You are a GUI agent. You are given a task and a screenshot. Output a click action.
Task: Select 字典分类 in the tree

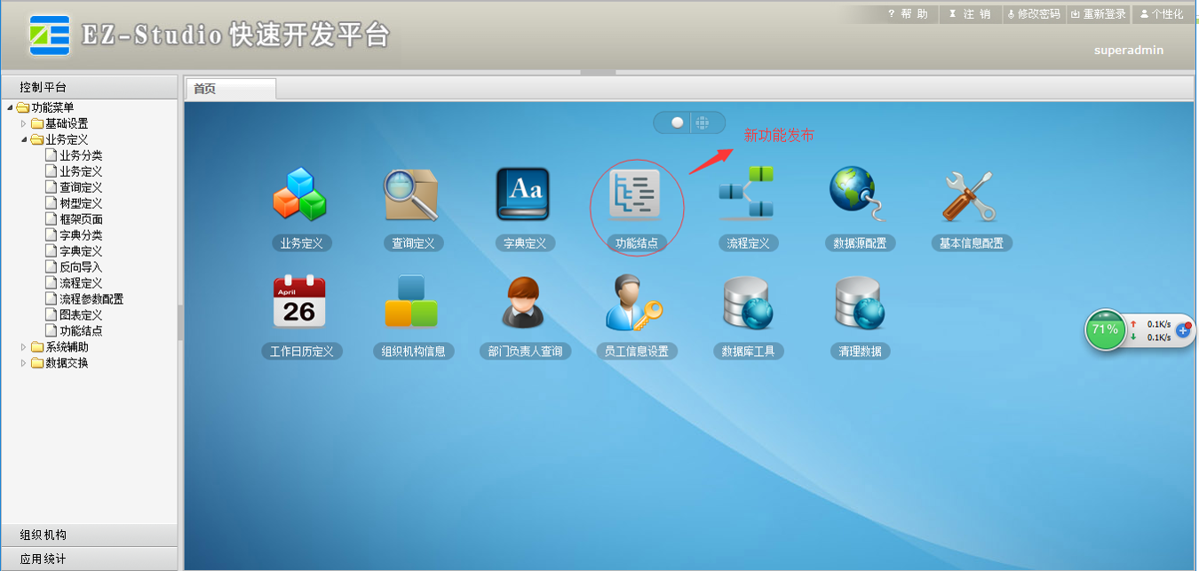[x=81, y=235]
